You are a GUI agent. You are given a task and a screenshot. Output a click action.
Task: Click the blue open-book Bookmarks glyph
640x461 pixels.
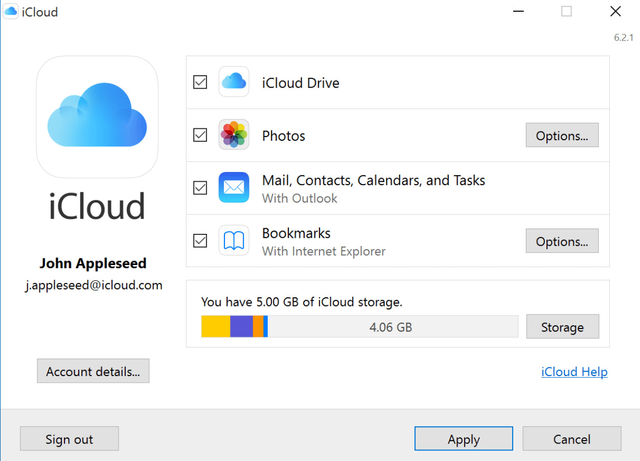[x=233, y=240]
